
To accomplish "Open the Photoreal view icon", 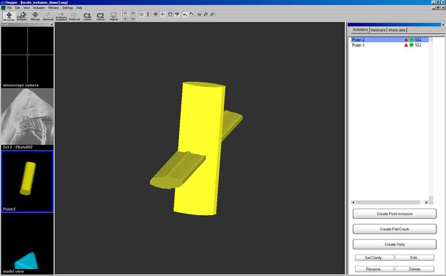I will point(74,16).
